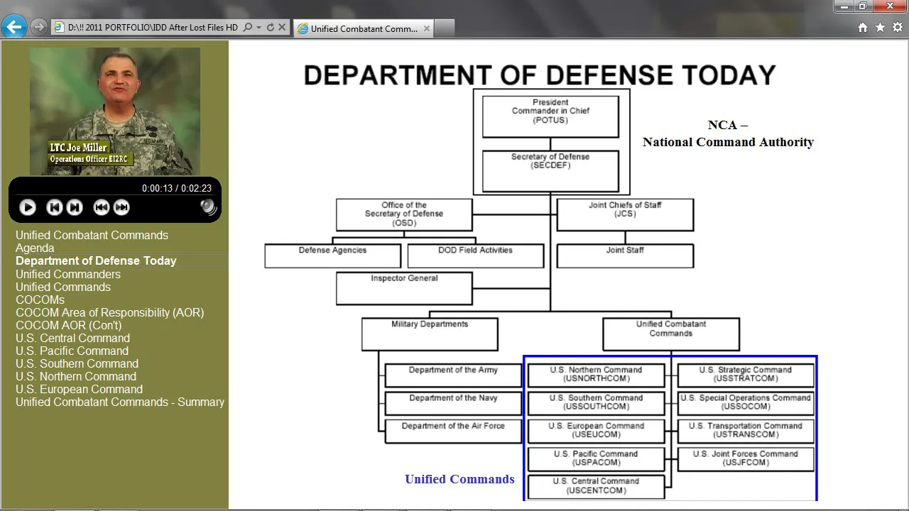Click the USSTRATCOM chart box

tap(746, 375)
